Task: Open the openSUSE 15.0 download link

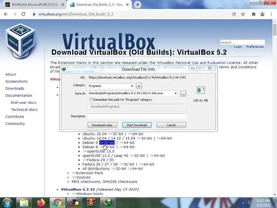Action: click(x=98, y=151)
